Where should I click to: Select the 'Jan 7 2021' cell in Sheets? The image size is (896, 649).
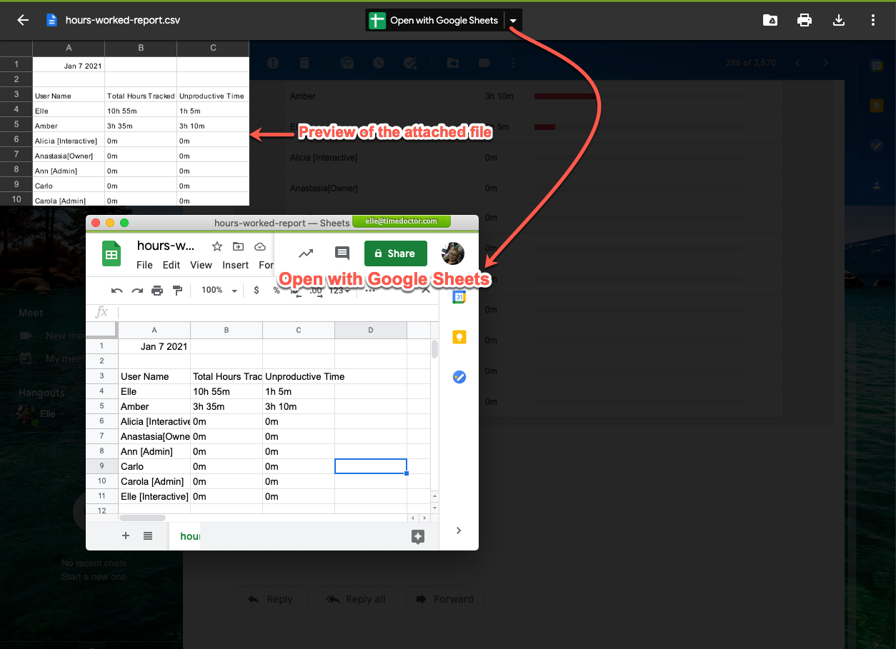(154, 346)
